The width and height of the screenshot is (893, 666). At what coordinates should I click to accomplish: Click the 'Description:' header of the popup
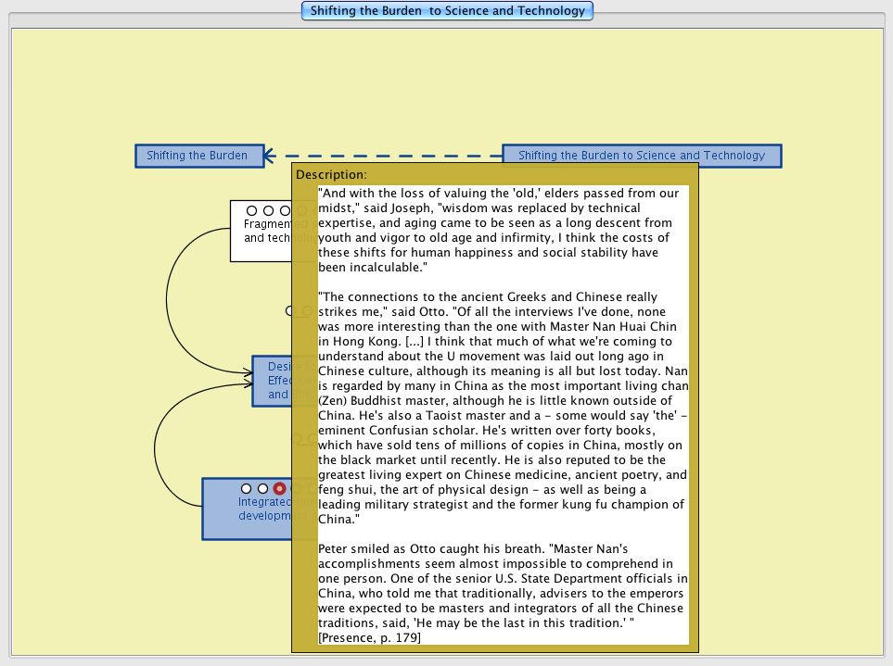point(331,174)
